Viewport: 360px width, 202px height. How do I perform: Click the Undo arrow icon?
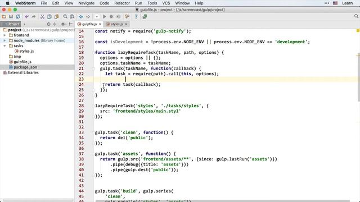click(x=26, y=16)
